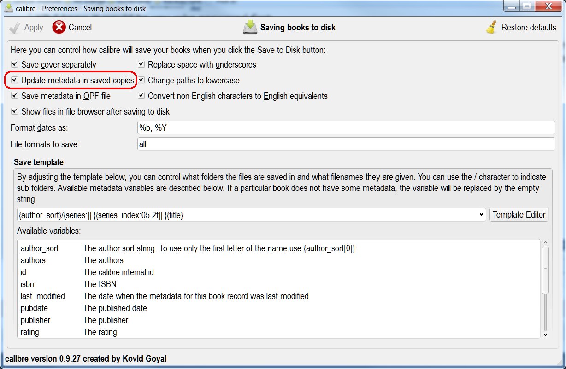Screen dimensions: 566x369
Task: Click the File formats to save field
Action: pyautogui.click(x=346, y=144)
